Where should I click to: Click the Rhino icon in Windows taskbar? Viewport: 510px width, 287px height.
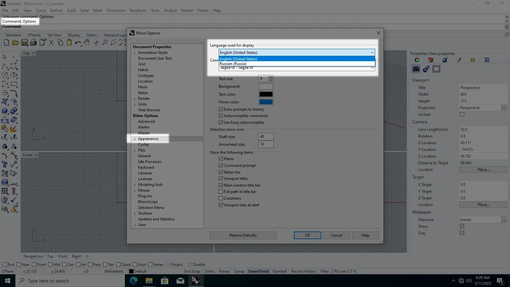click(195, 281)
